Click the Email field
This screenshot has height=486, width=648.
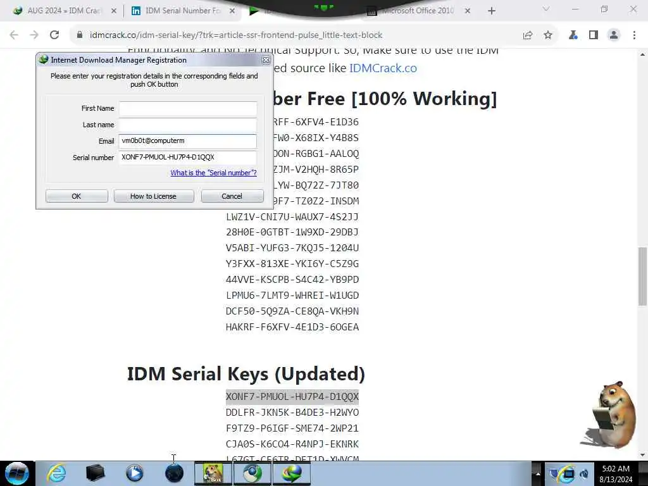188,141
